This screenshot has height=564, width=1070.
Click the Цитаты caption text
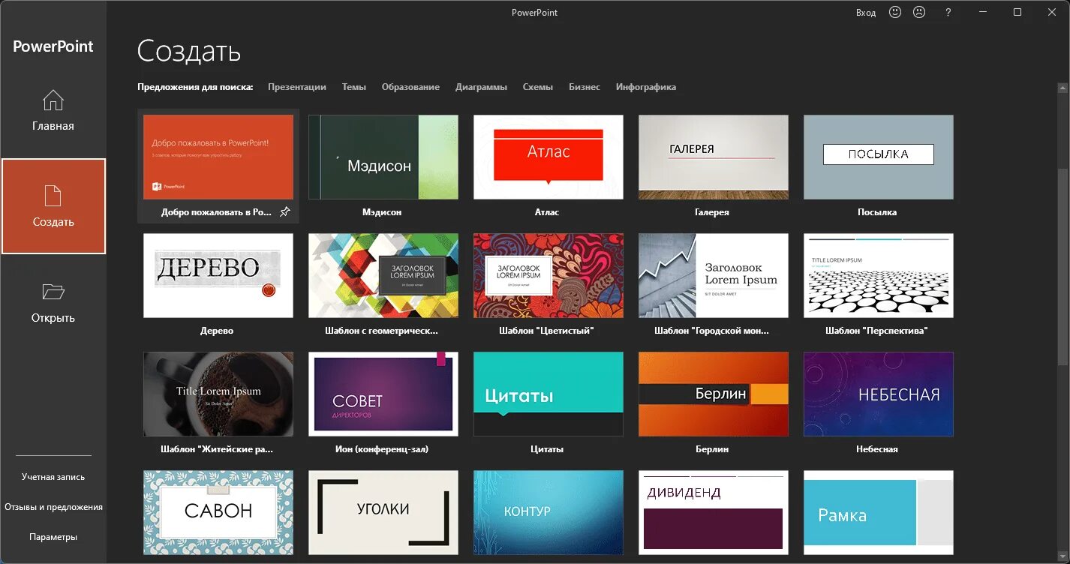coord(547,449)
